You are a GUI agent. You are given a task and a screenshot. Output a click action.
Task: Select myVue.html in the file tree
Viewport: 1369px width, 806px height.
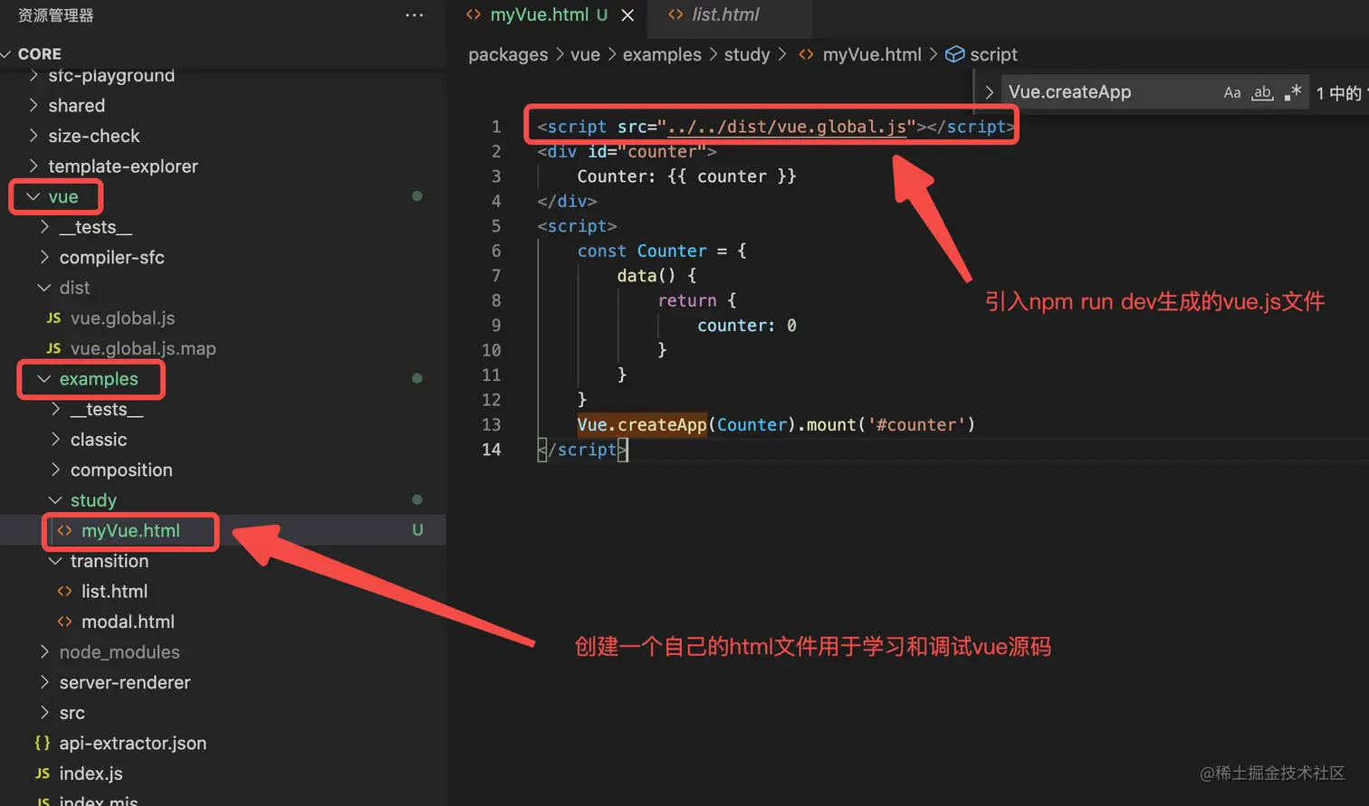(130, 531)
